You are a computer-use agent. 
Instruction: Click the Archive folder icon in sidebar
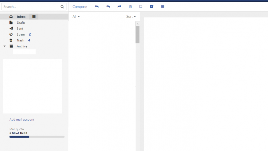pos(11,46)
